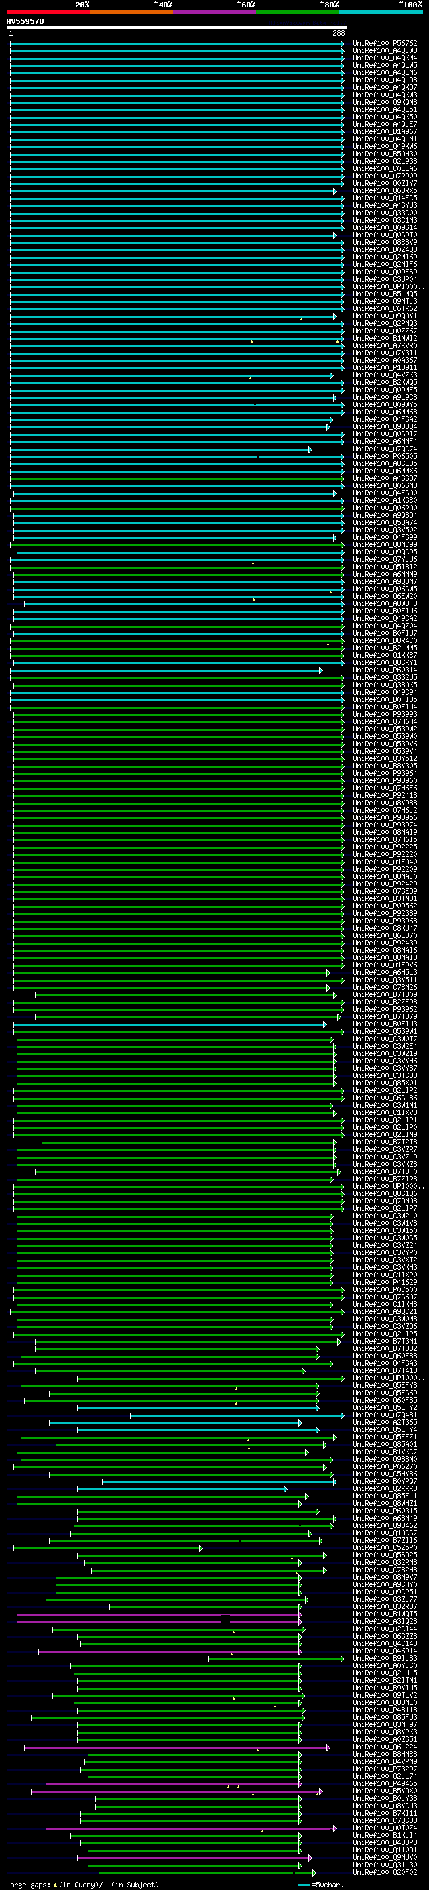Click the purple ~60% identity legend segment
This screenshot has height=1890, width=429.
(x=215, y=12)
